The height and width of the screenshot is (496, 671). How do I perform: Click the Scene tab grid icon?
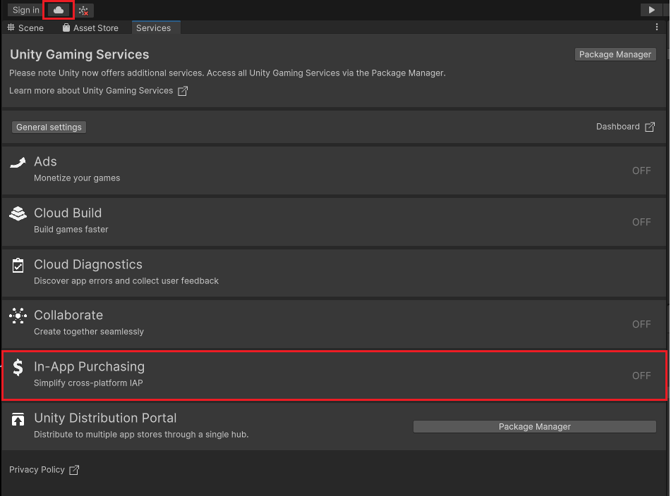[11, 27]
